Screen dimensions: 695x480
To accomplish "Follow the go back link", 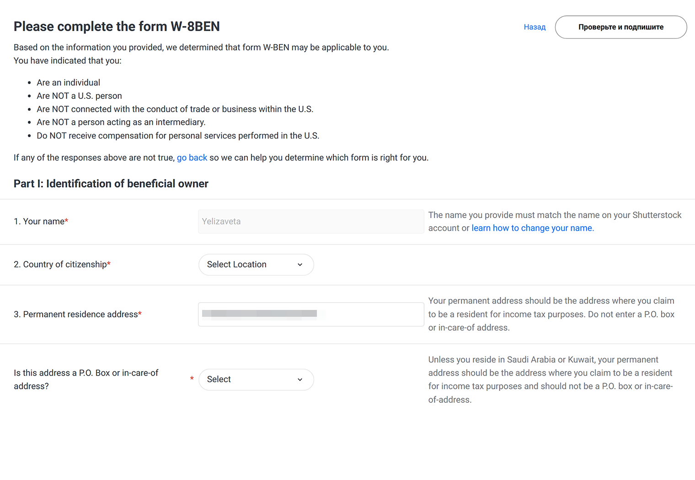I will point(192,158).
